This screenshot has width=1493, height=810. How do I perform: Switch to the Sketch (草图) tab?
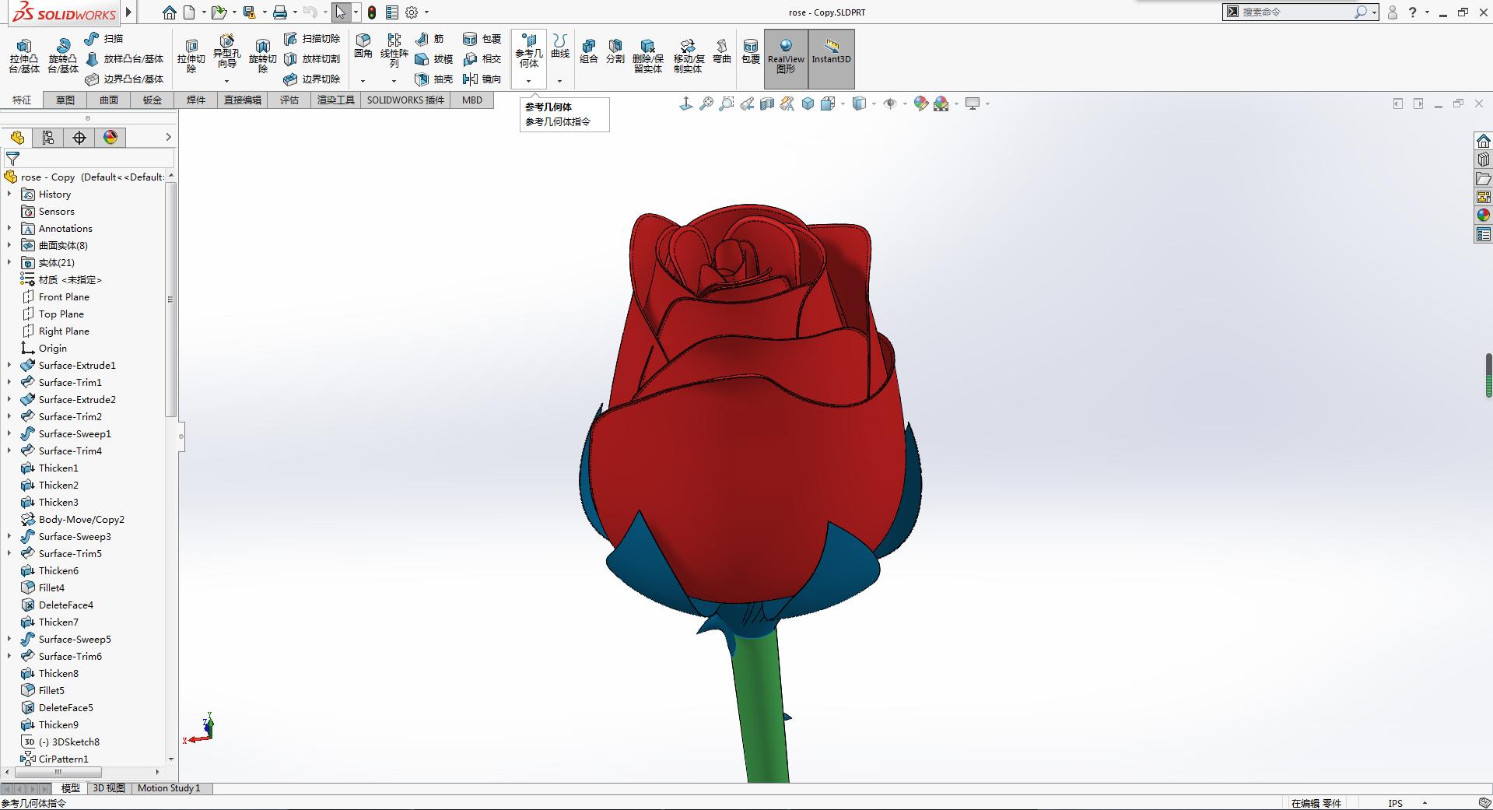tap(65, 100)
